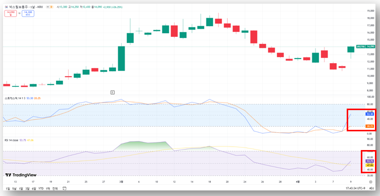Select the 6달 time range

pyautogui.click(x=34, y=188)
